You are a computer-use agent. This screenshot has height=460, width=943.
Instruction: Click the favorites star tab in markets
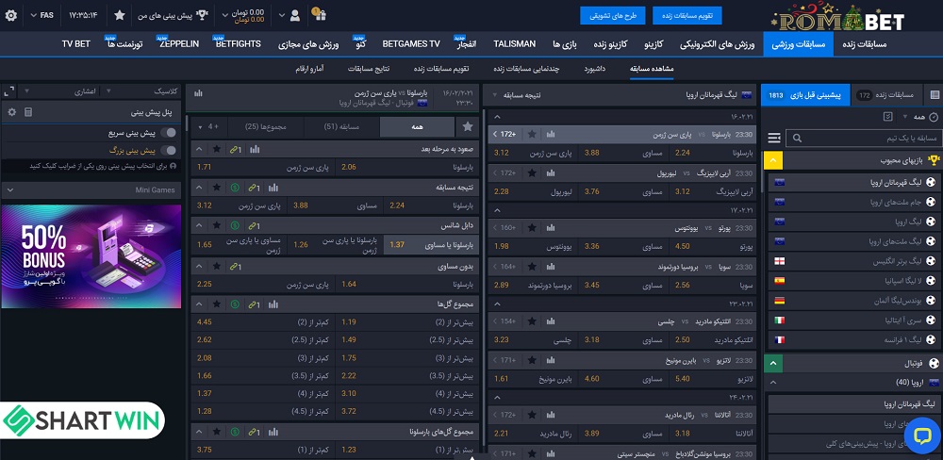click(x=468, y=127)
